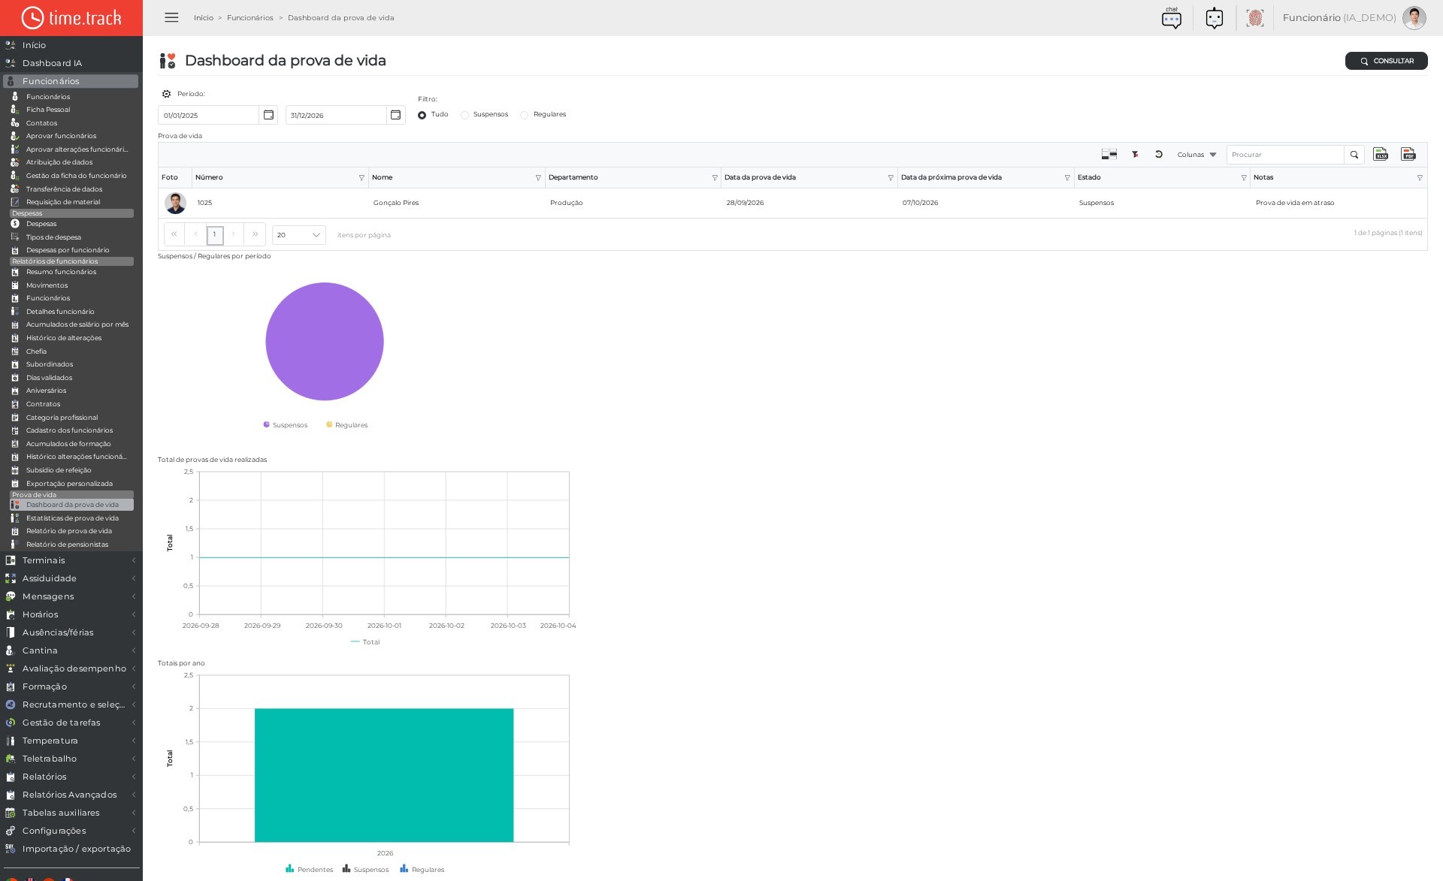Go to first page of table
1443x881 pixels.
click(174, 234)
